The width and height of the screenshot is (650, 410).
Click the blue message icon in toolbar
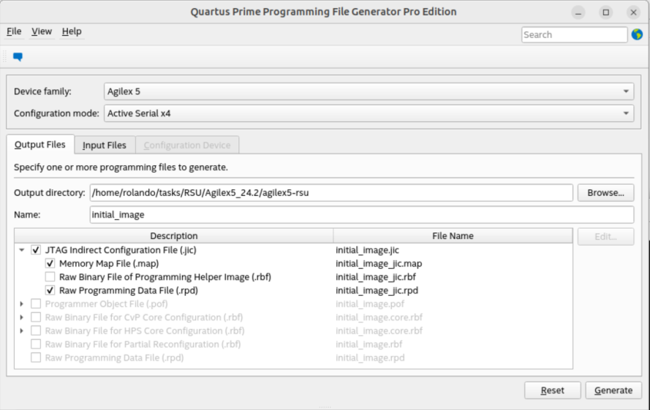[x=18, y=57]
